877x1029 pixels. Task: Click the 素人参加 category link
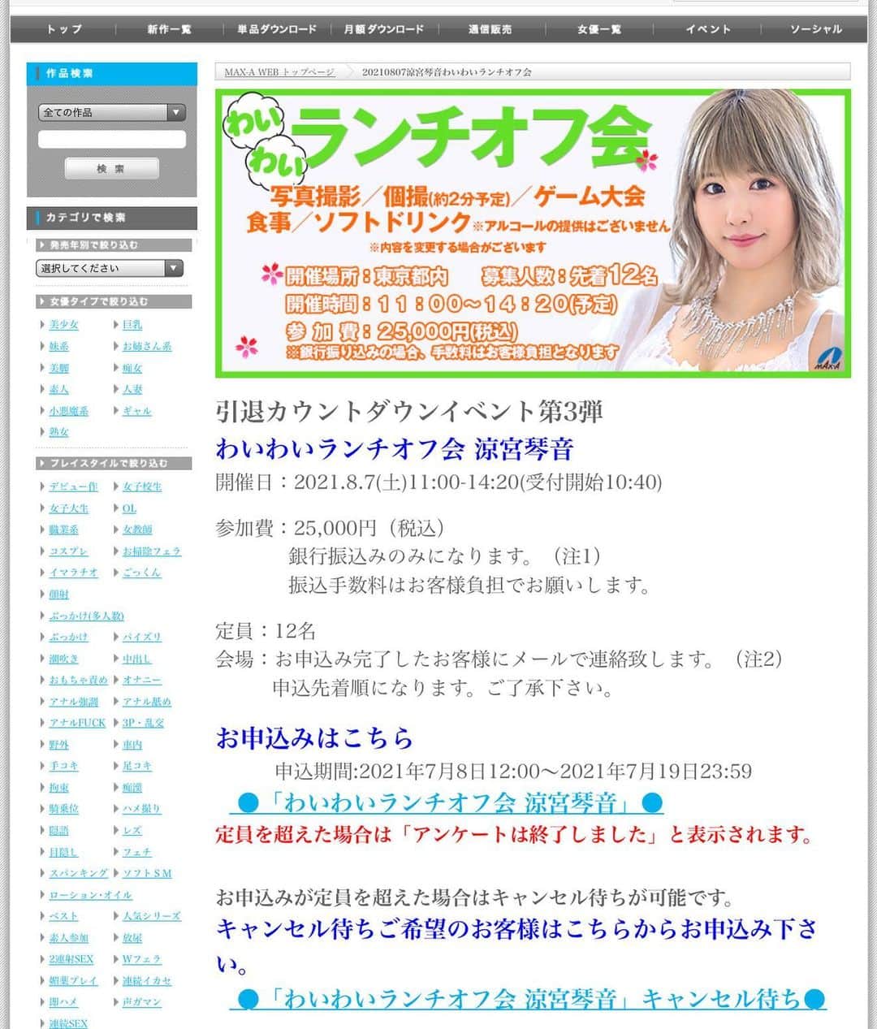pos(68,938)
